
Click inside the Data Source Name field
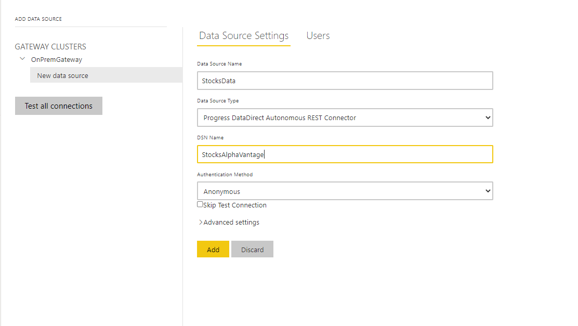pos(345,81)
